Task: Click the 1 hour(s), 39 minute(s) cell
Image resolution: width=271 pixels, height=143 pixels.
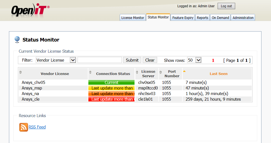Action: [207, 94]
